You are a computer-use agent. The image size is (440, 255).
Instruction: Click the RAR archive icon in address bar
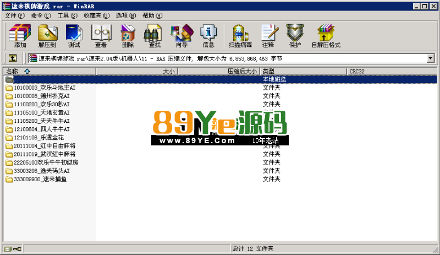[33, 58]
